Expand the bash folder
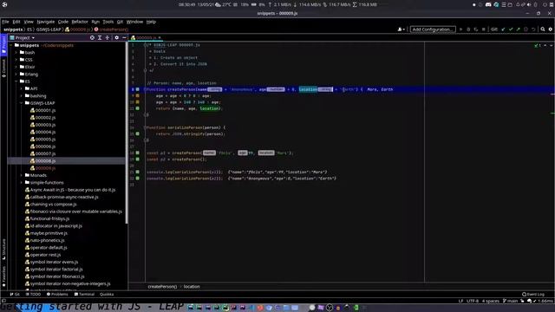Screen dimensions: 555x312 point(16,52)
